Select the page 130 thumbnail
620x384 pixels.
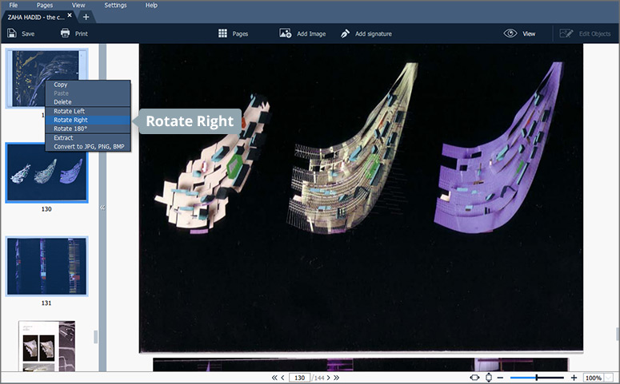[46, 172]
